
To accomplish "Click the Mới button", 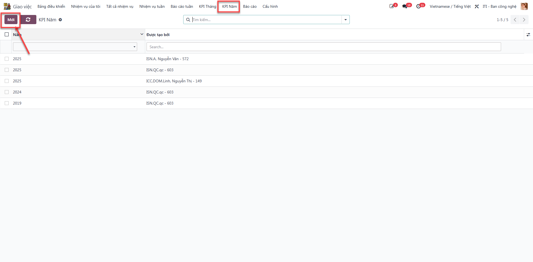I will 11,20.
